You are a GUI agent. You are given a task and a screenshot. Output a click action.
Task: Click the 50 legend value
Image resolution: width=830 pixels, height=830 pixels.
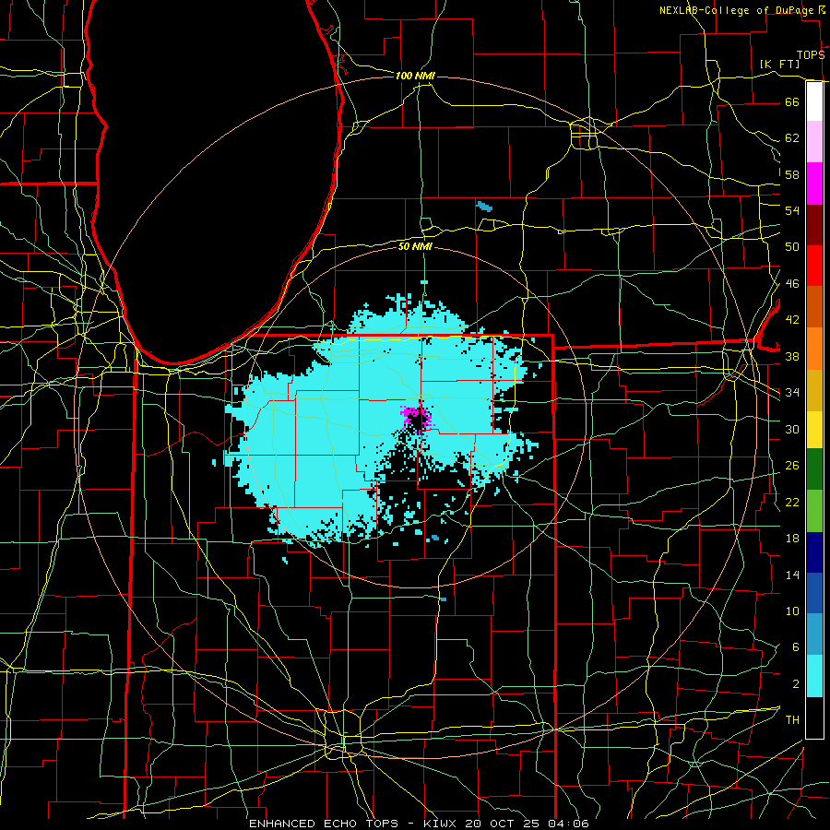[x=792, y=247]
